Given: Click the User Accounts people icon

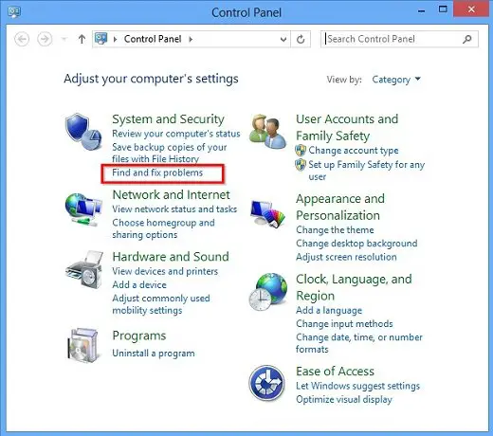Looking at the screenshot, I should coord(267,132).
